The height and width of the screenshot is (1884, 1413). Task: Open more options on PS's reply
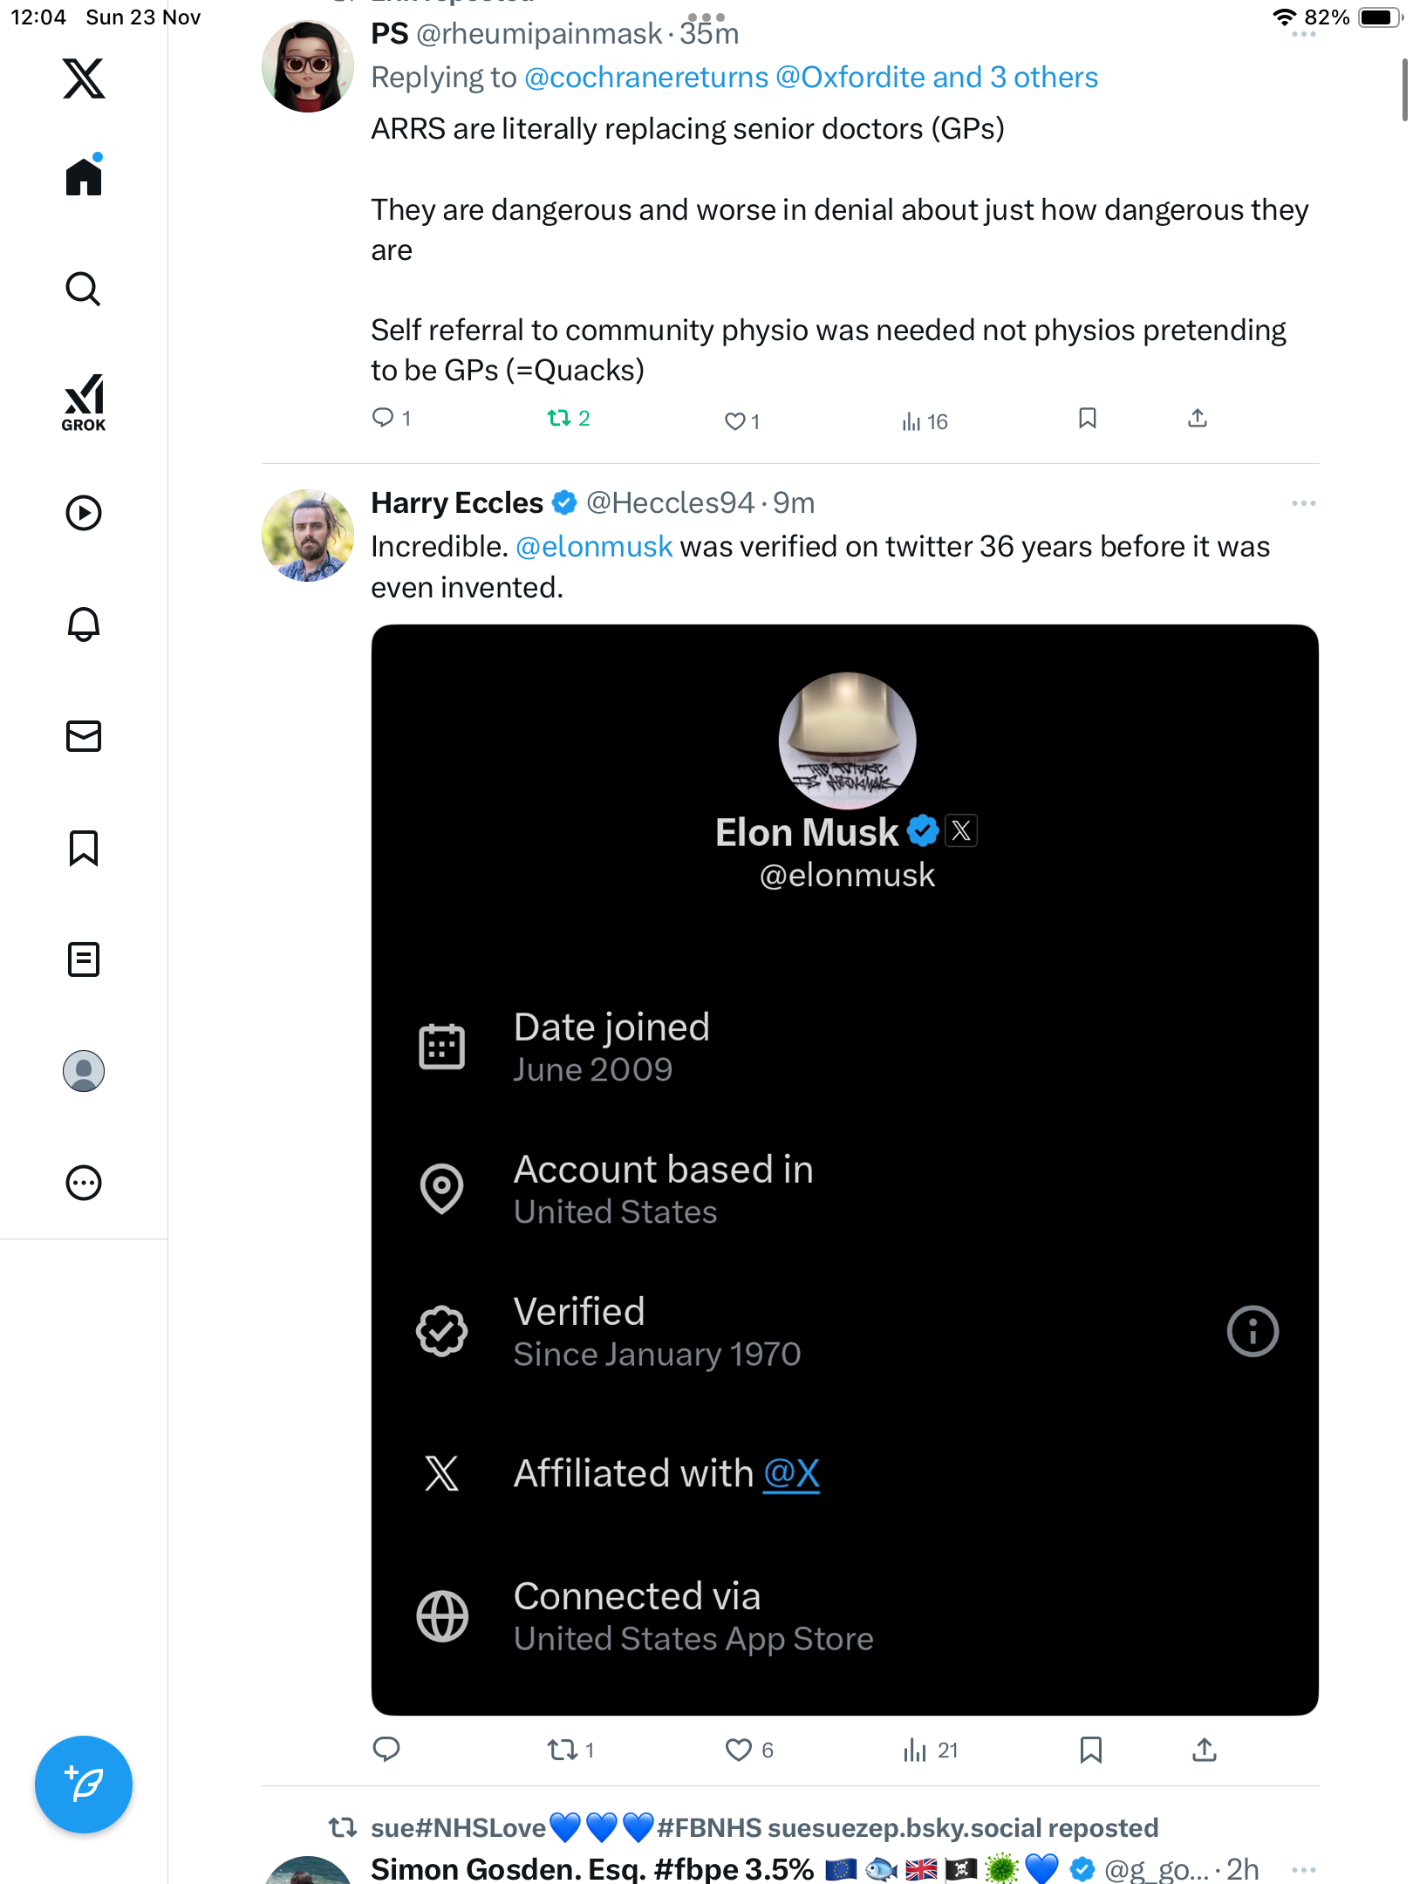(1303, 35)
